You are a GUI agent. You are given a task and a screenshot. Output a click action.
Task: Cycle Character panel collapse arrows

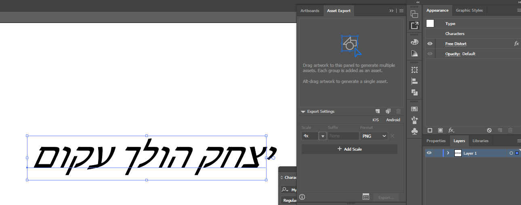tap(282, 177)
